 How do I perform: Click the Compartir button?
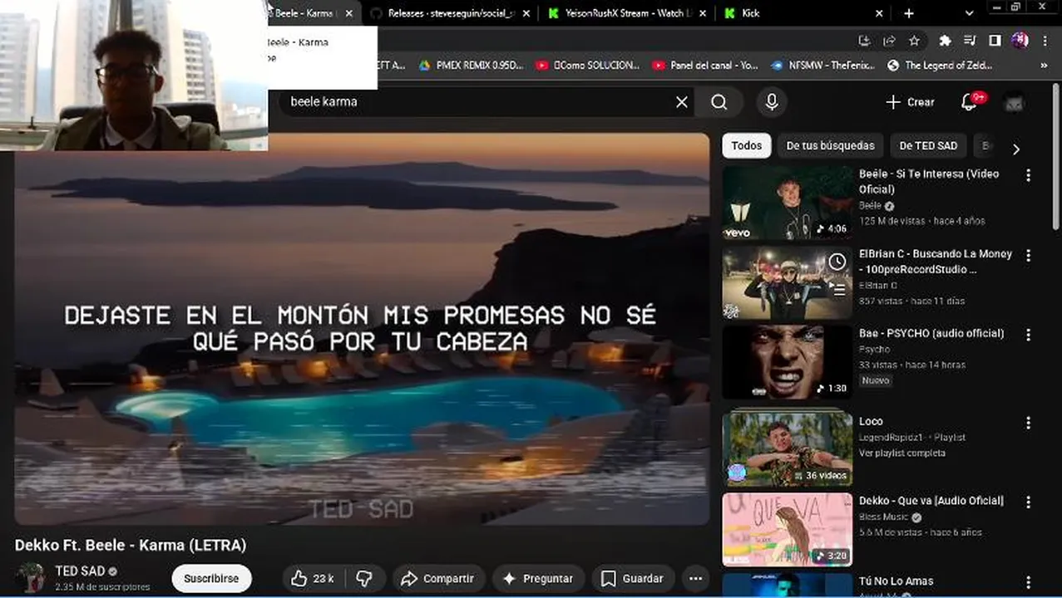tap(438, 578)
